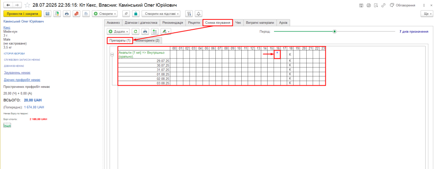The height and width of the screenshot is (169, 435).
Task: Open the Моніторинги (2) tab
Action: point(147,40)
